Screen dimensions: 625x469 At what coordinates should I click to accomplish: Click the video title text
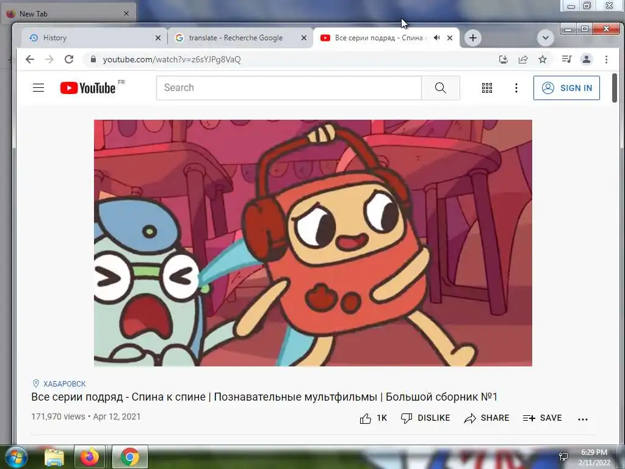click(x=264, y=397)
